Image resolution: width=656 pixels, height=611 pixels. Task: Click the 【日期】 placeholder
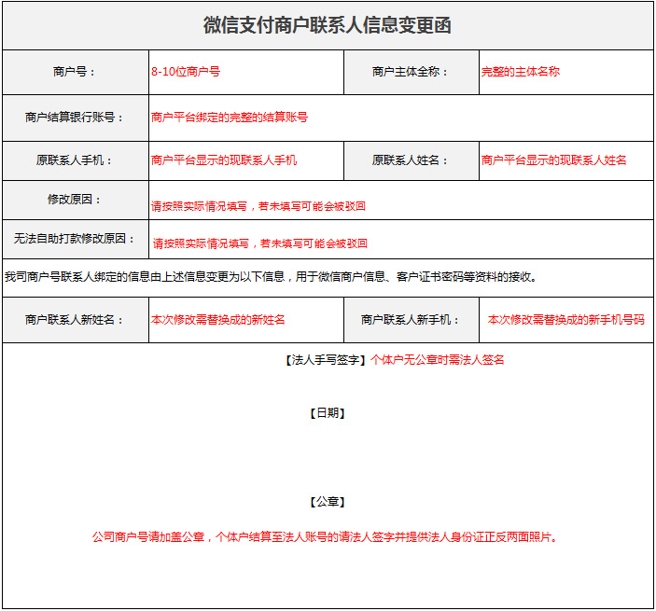pos(328,413)
